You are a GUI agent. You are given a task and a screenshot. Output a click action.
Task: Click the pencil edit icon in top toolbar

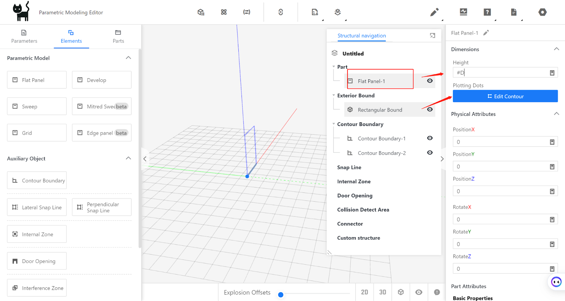point(434,12)
